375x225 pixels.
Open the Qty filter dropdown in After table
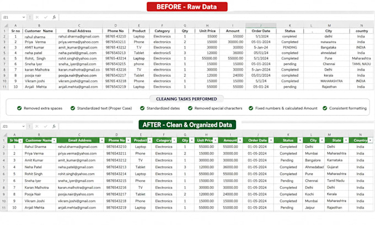192,141
